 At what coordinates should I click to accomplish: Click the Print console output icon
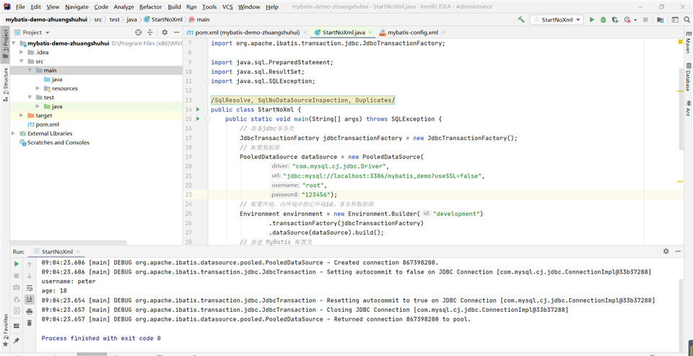tap(29, 311)
